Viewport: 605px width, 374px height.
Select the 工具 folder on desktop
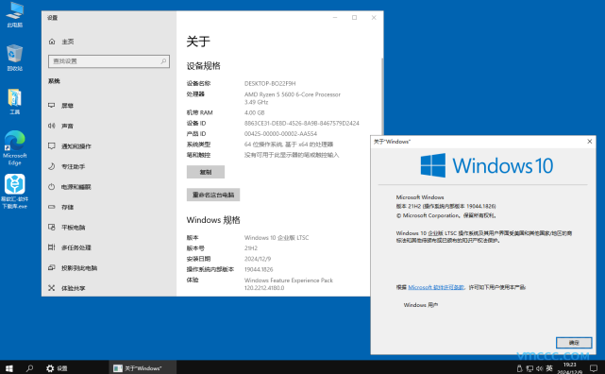pyautogui.click(x=15, y=101)
